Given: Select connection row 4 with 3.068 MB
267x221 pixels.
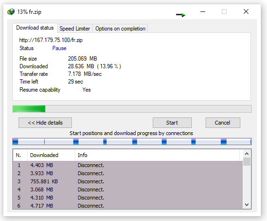Looking at the screenshot, I should [128, 189].
